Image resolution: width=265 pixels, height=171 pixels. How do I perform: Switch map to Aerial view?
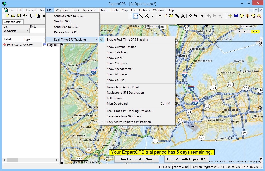point(247,32)
